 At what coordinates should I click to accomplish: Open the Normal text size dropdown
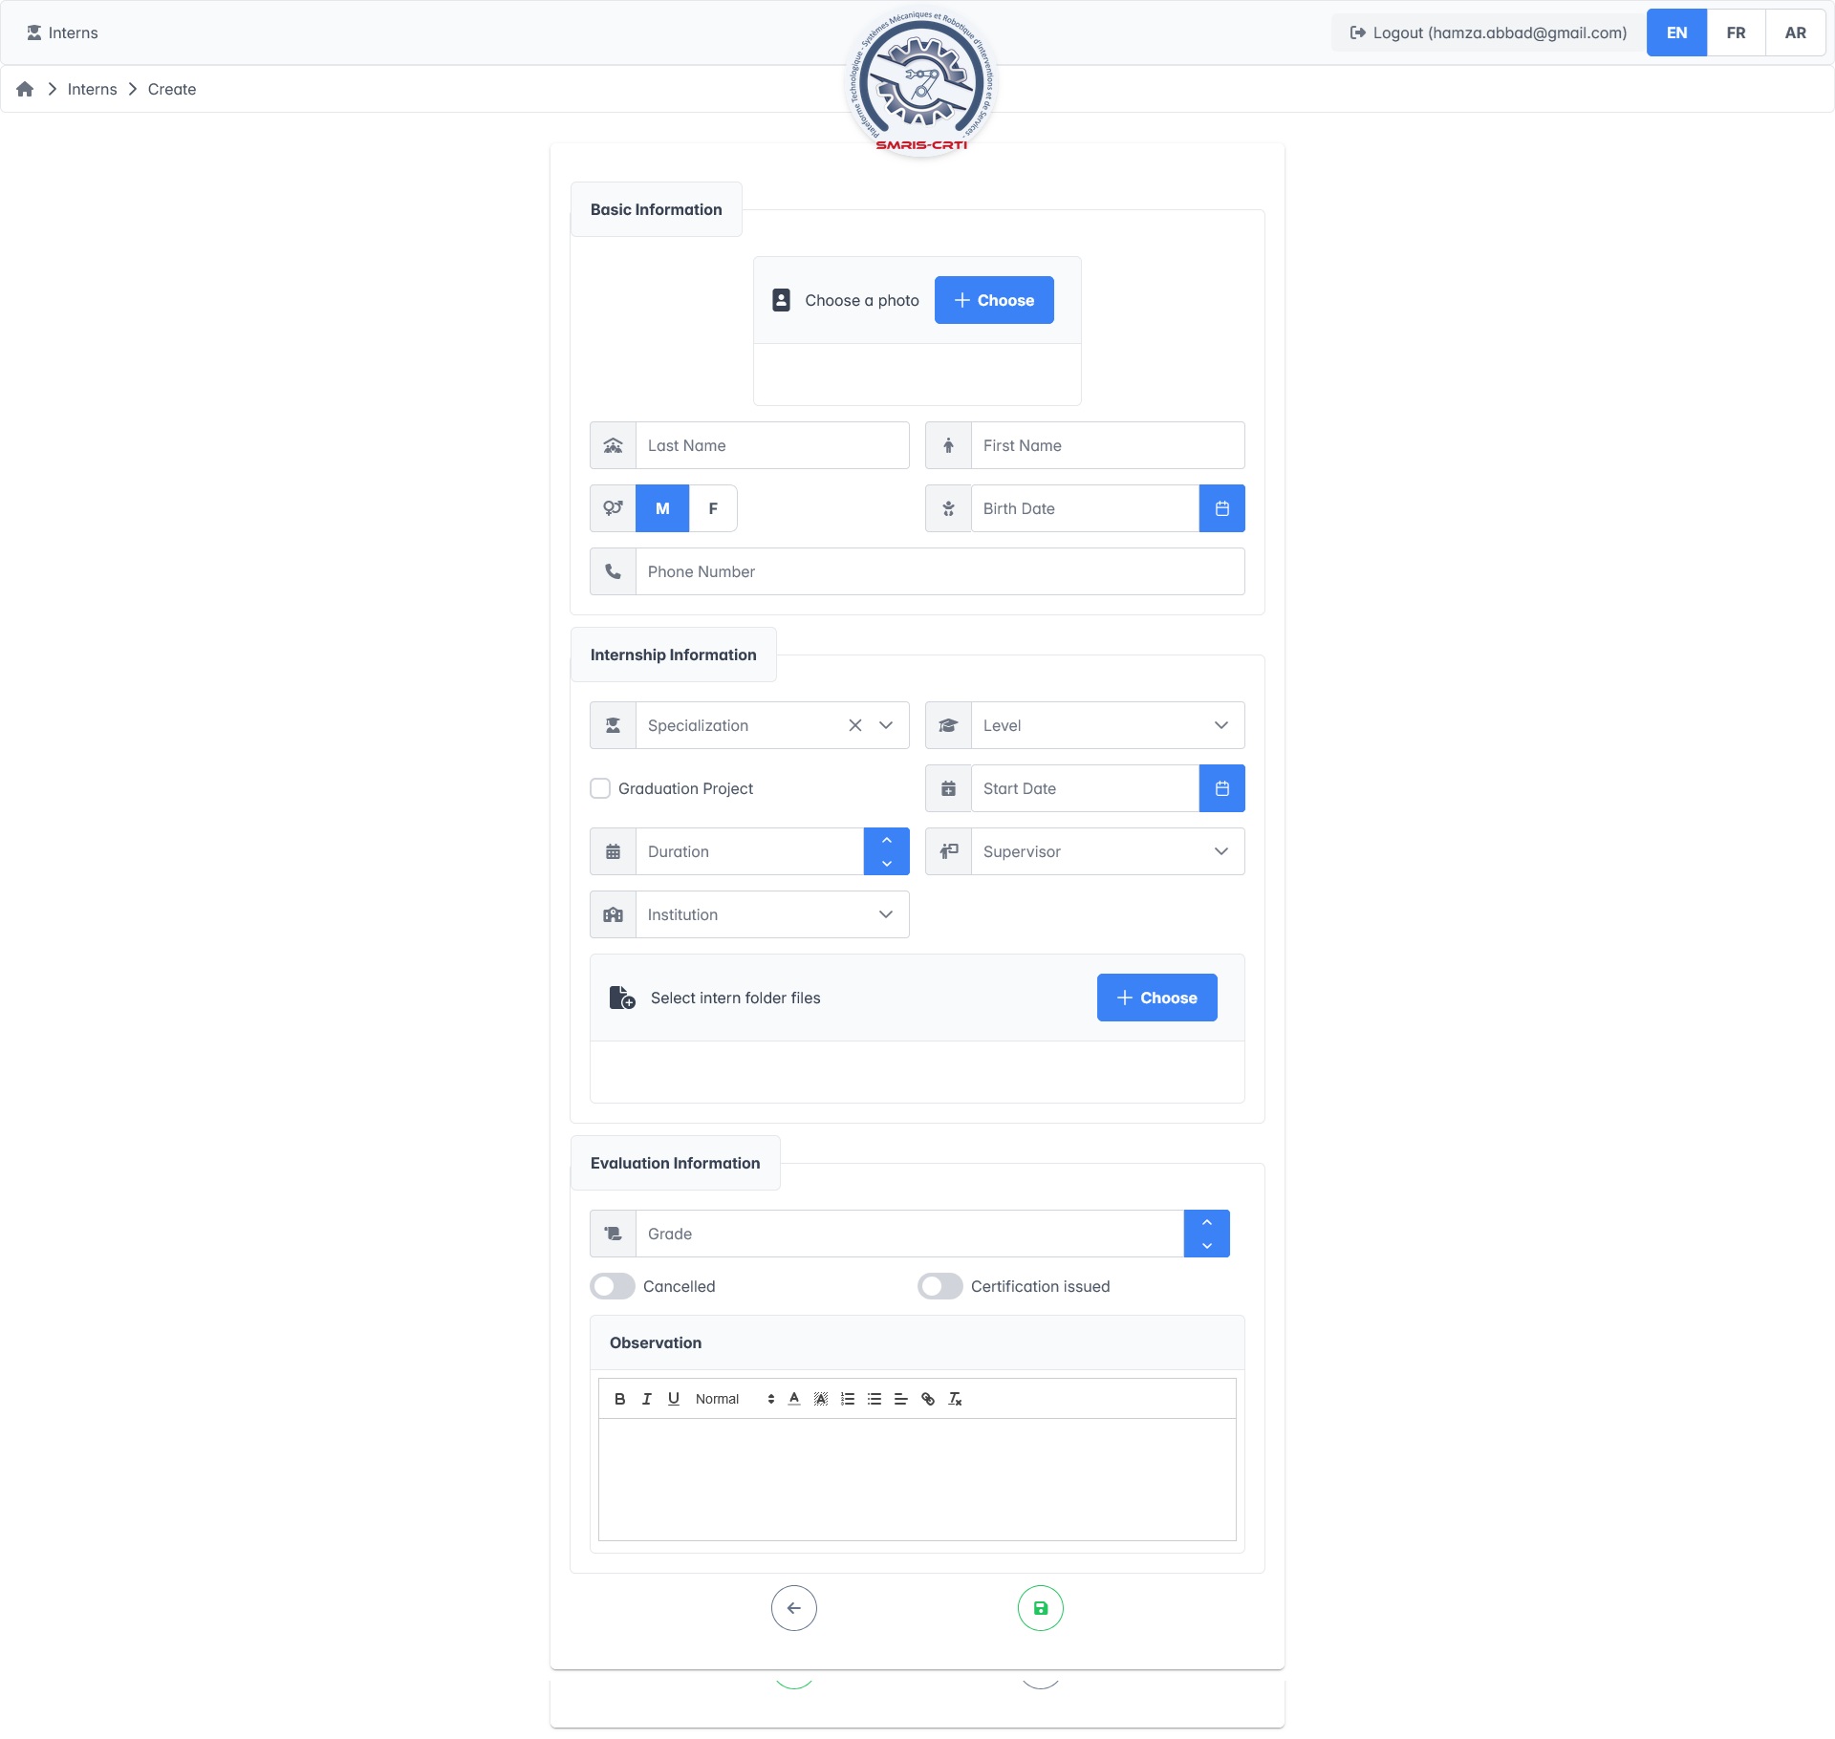coord(734,1399)
